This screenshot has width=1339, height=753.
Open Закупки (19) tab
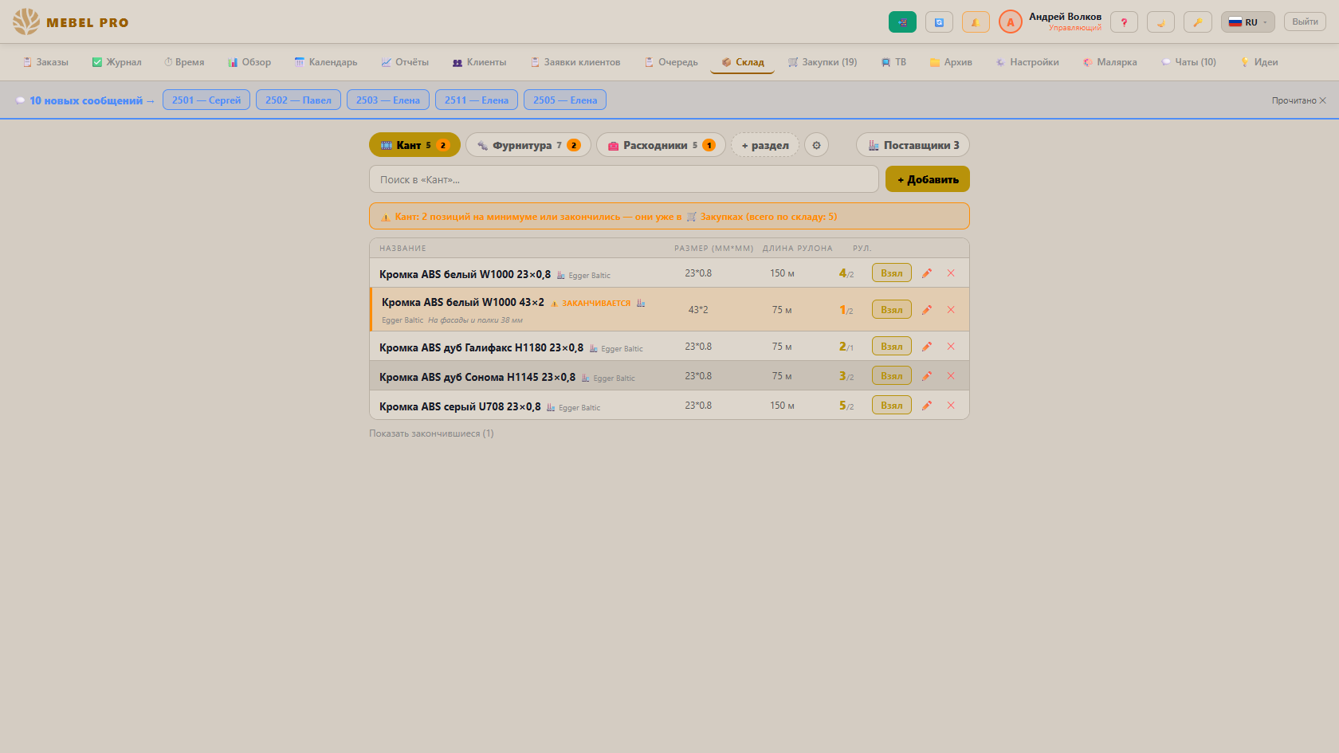[823, 62]
